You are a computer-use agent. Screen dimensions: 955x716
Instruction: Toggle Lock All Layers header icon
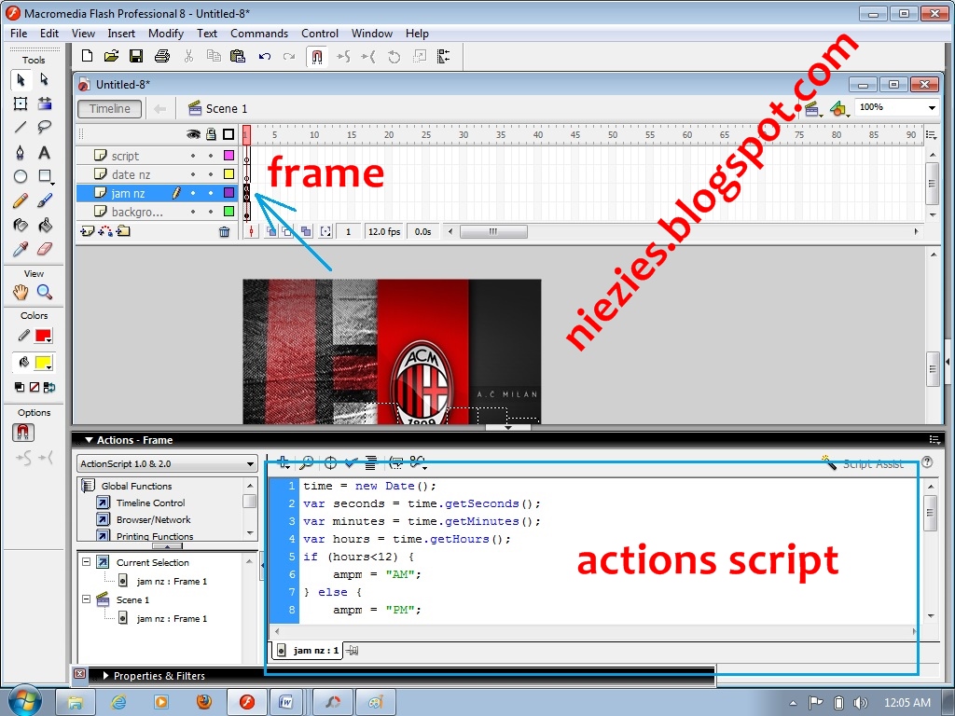coord(211,134)
